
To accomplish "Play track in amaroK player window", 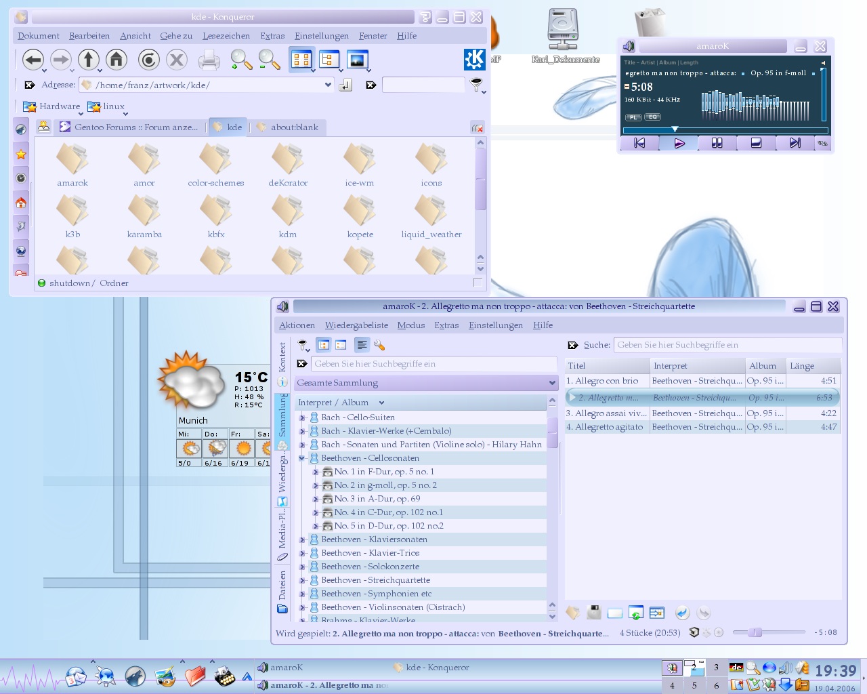I will click(x=679, y=143).
